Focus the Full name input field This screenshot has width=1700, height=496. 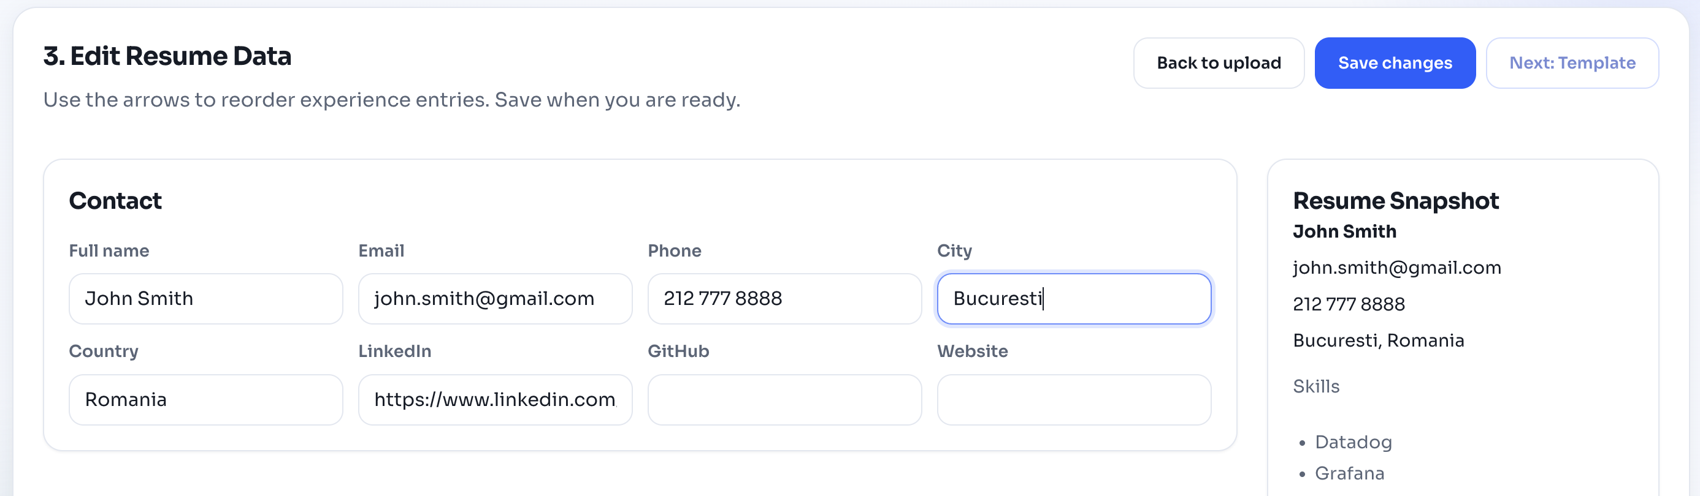click(x=205, y=299)
